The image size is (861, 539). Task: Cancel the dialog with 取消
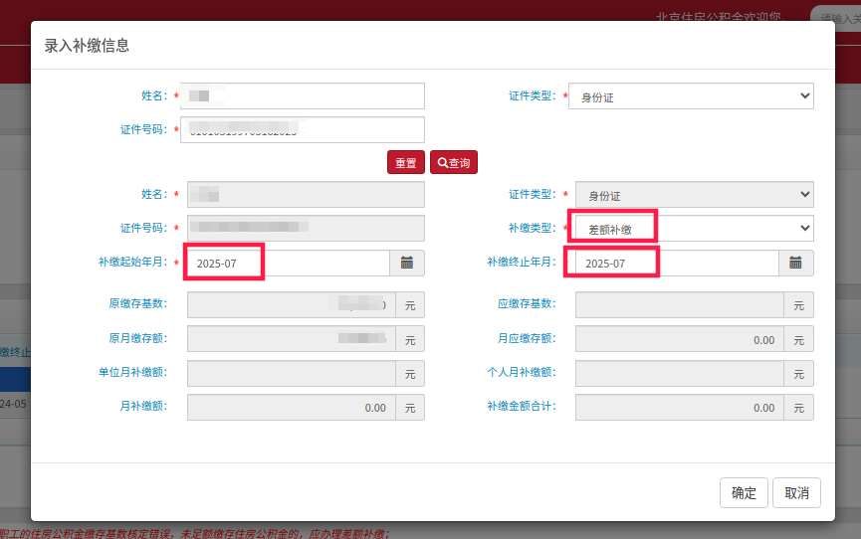point(796,493)
